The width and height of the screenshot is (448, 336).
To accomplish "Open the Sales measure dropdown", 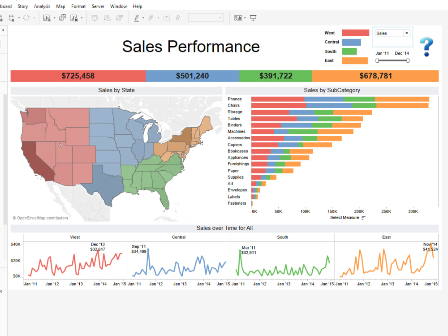I will point(407,33).
